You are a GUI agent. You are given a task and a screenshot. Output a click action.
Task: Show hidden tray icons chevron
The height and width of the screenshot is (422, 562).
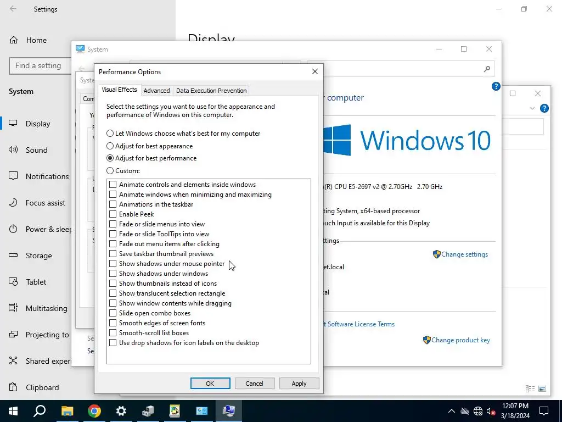(x=452, y=411)
